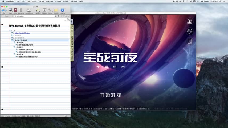Toggle checkbox on the last outline row
The height and width of the screenshot is (128, 228).
pyautogui.click(x=18, y=57)
